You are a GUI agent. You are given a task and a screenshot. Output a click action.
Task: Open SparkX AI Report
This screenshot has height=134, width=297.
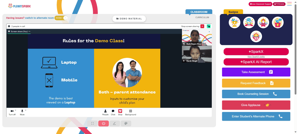pos(256,62)
